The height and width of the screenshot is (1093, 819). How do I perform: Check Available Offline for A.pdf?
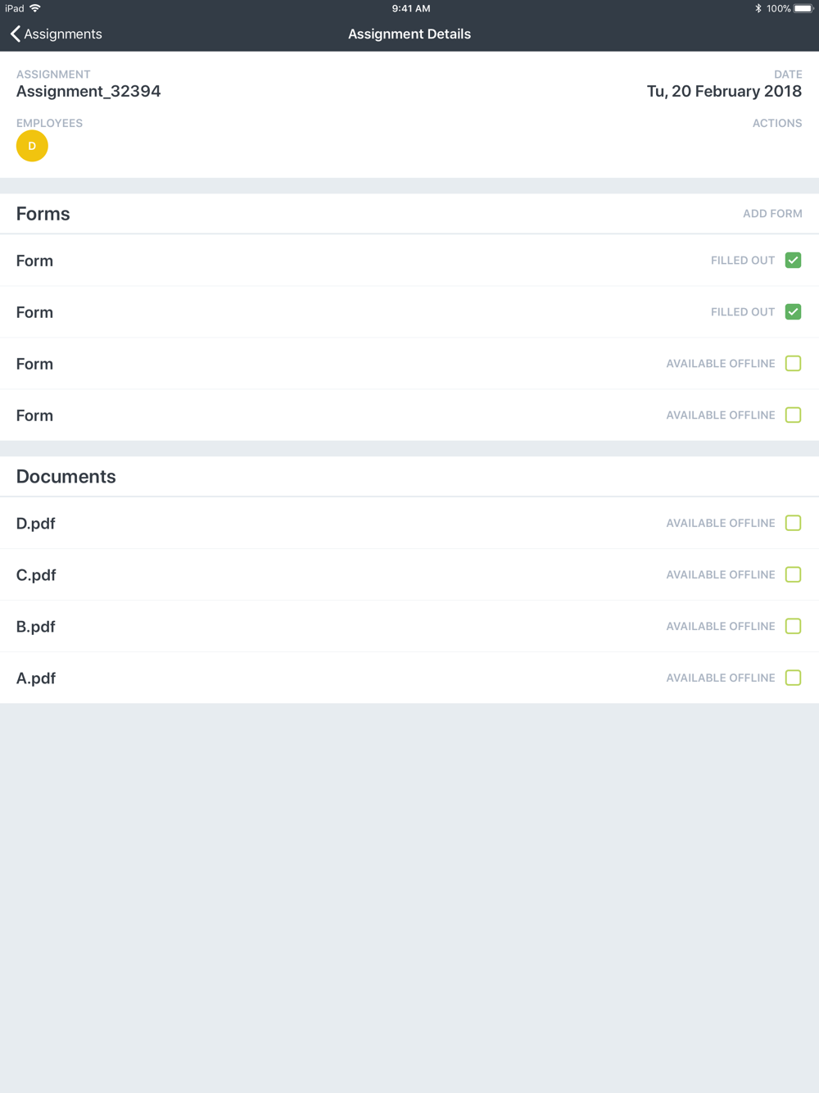pyautogui.click(x=793, y=678)
